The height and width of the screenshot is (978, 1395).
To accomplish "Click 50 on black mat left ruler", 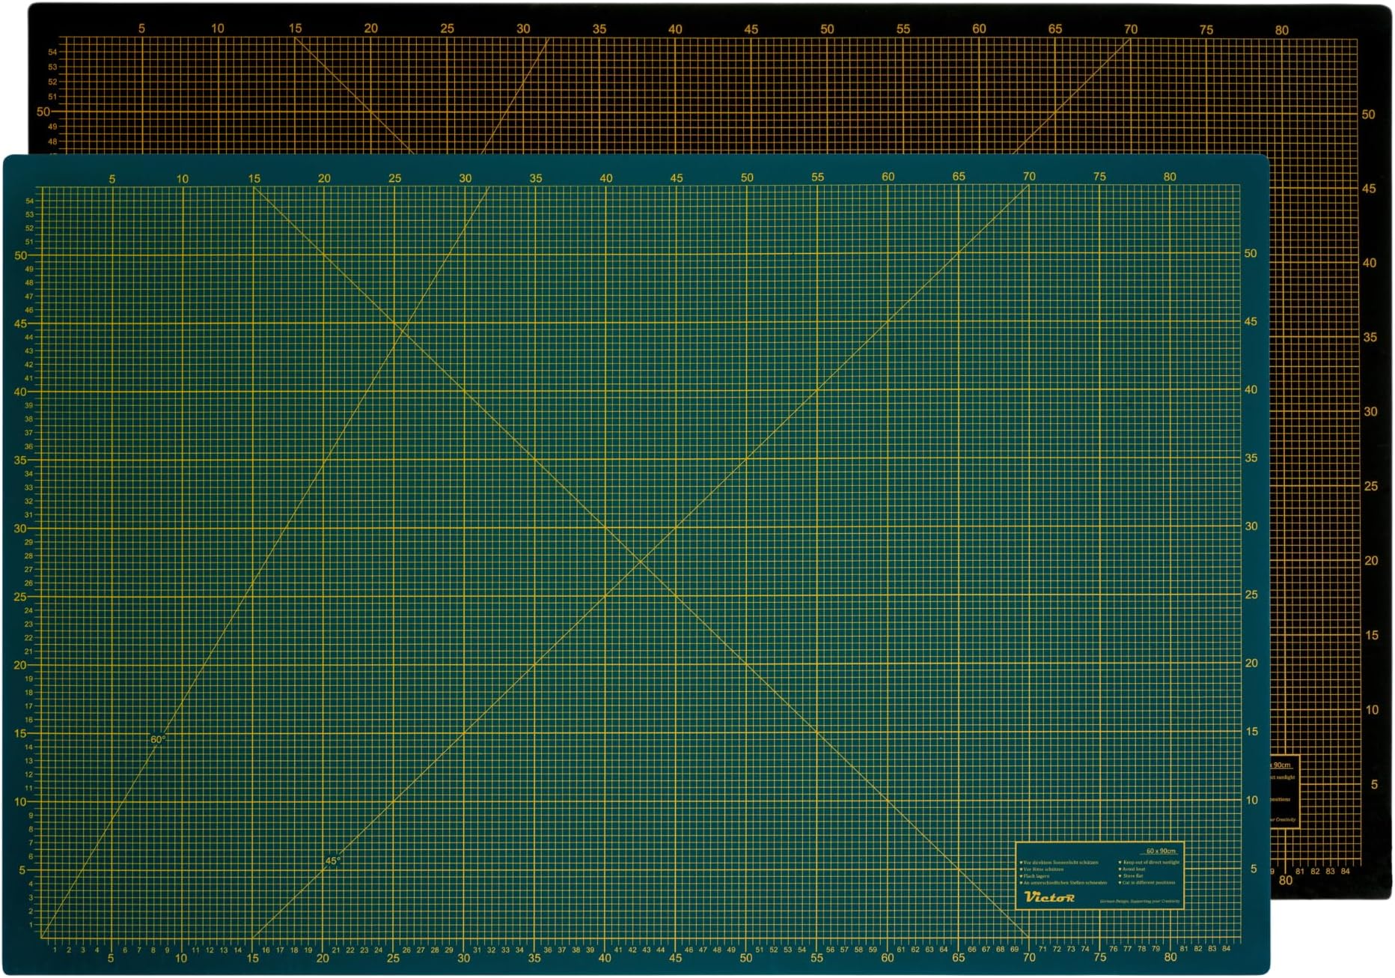I will [x=43, y=112].
